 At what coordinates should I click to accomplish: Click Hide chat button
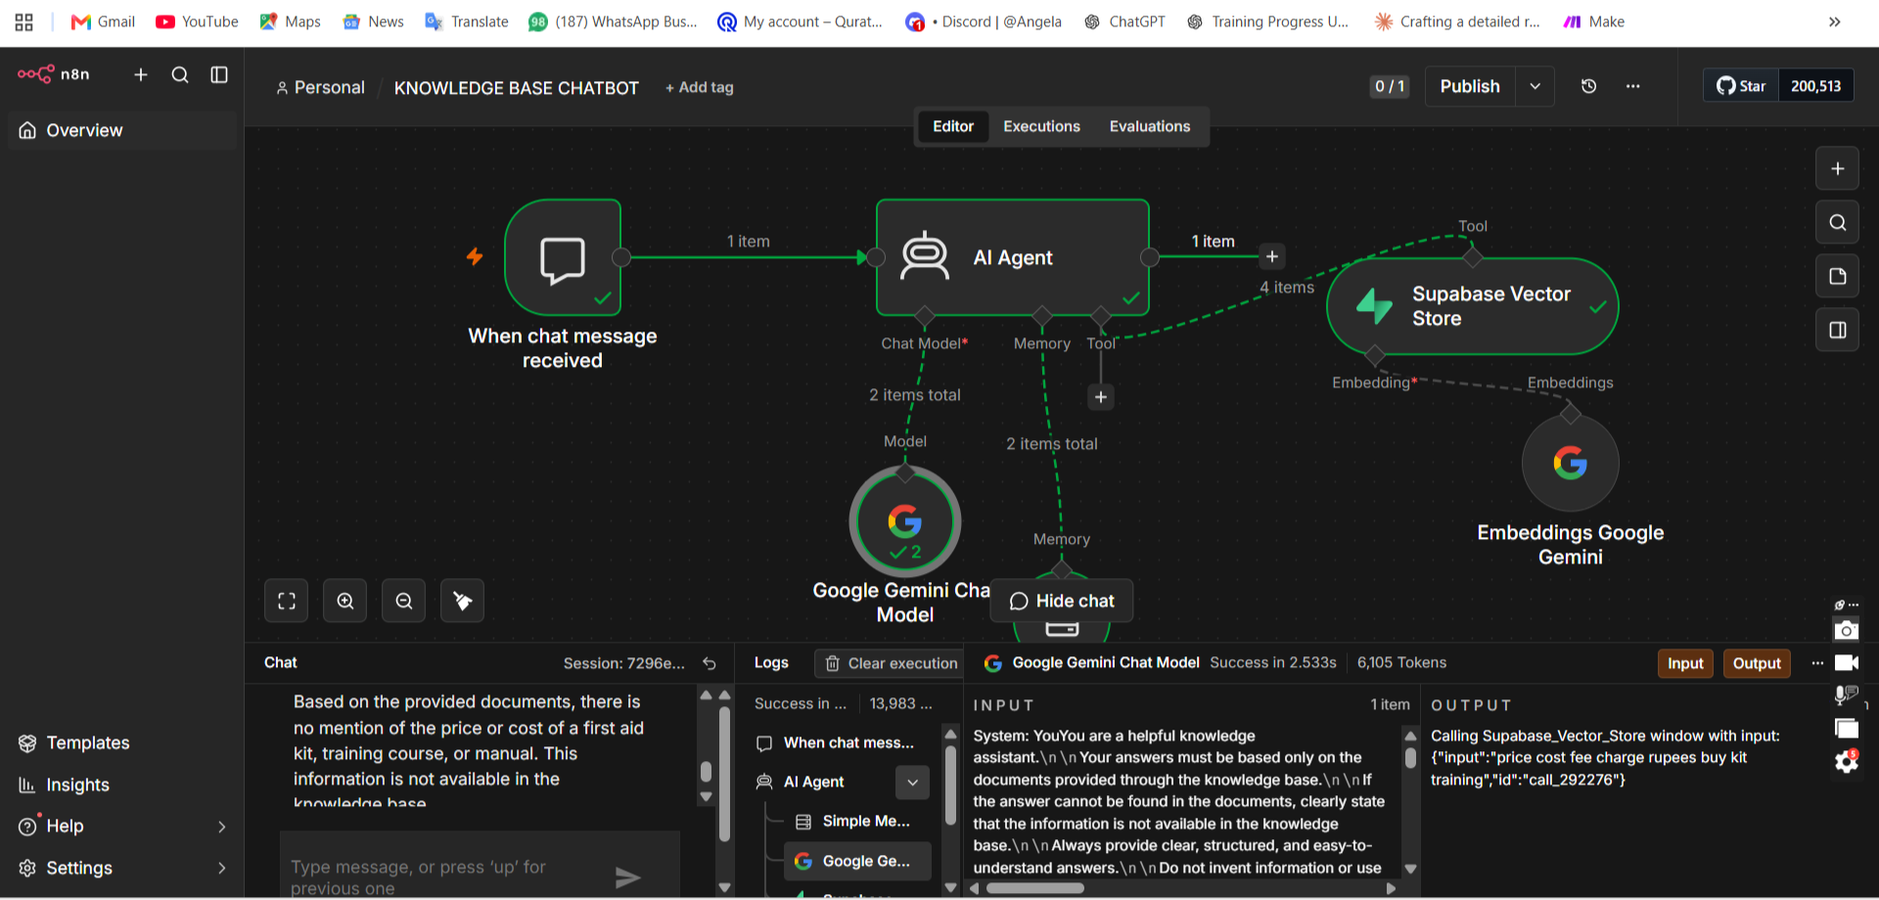coord(1062,601)
